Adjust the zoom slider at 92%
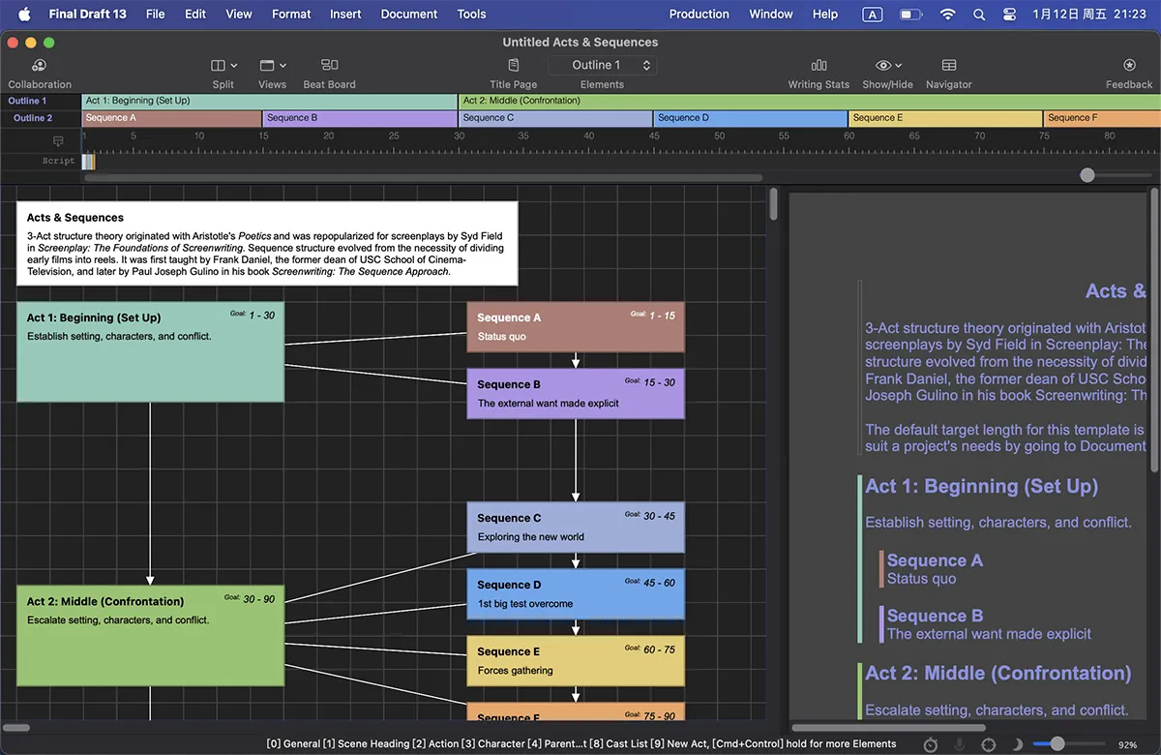Viewport: 1161px width, 755px height. (x=1057, y=744)
